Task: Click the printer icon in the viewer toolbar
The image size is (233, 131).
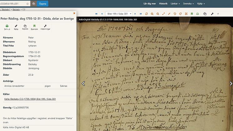Action: [197, 14]
